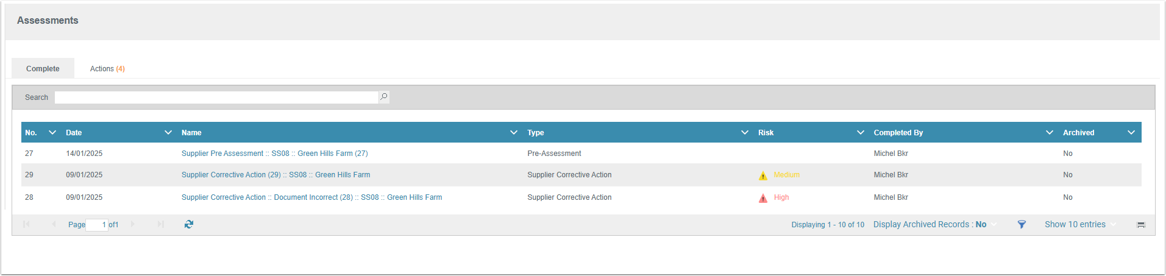Click the Search text field

216,97
